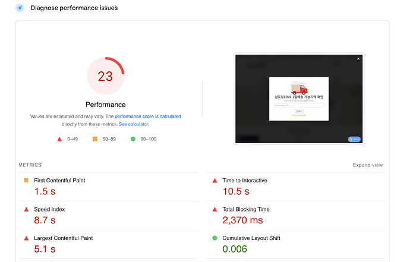Screen dimensions: 410x262
Task: Click the red triangle beside Largest Contentful Paint
Action: tap(26, 238)
